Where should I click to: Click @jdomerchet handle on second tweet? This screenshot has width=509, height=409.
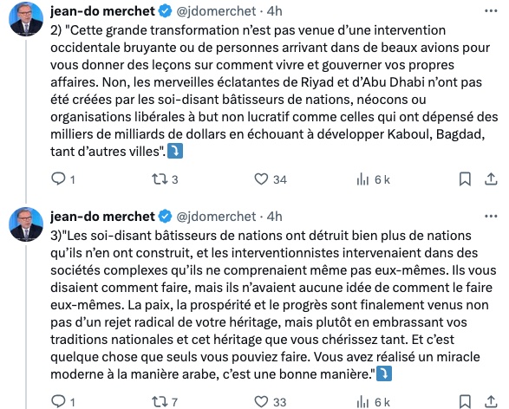click(x=216, y=217)
